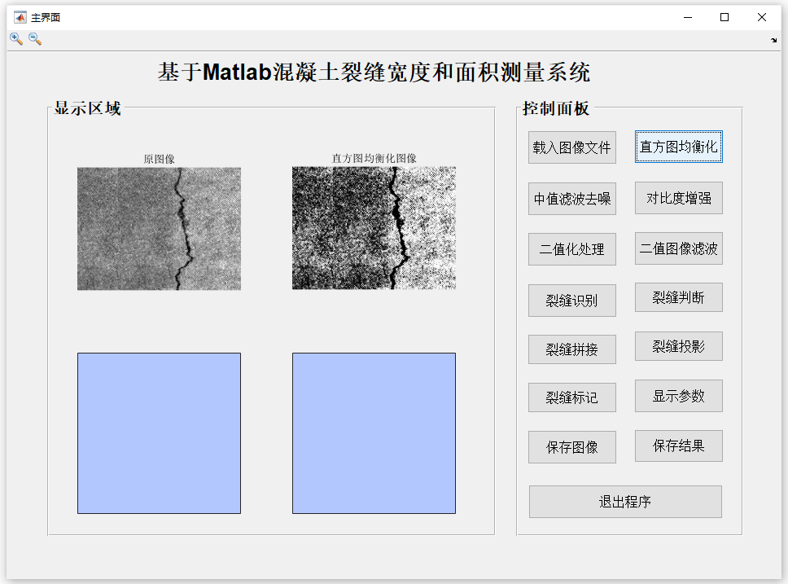Click the 保存图像 button

click(572, 447)
